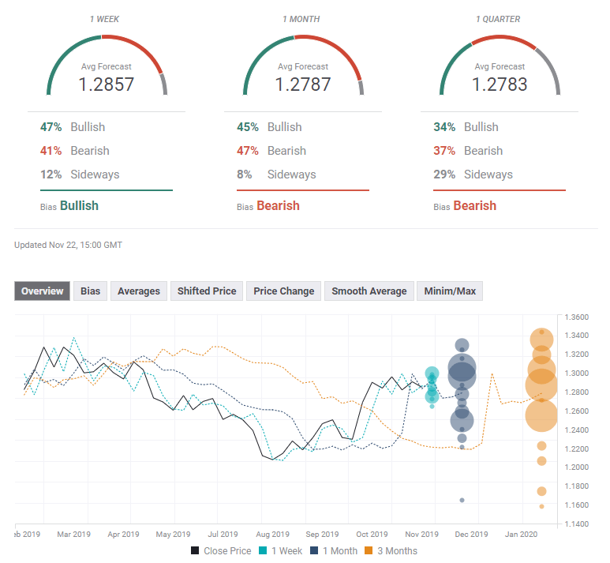Click the 1 Month forecast gauge
The width and height of the screenshot is (610, 563).
click(x=303, y=67)
